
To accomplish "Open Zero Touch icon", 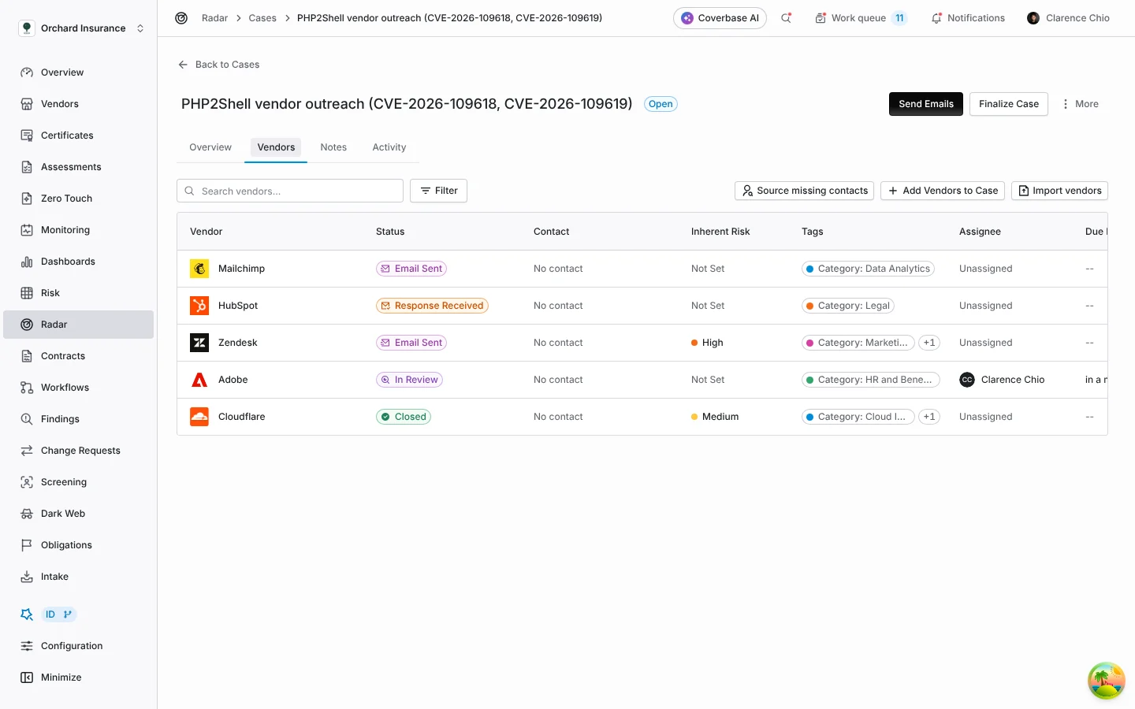I will 27,199.
